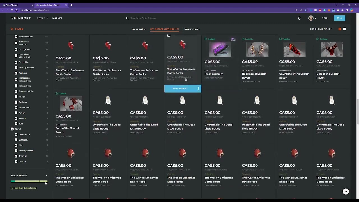
Task: Toggle the Courier checkbox
Action: coord(16,161)
